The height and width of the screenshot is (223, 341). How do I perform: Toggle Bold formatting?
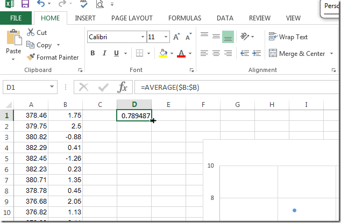(93, 53)
